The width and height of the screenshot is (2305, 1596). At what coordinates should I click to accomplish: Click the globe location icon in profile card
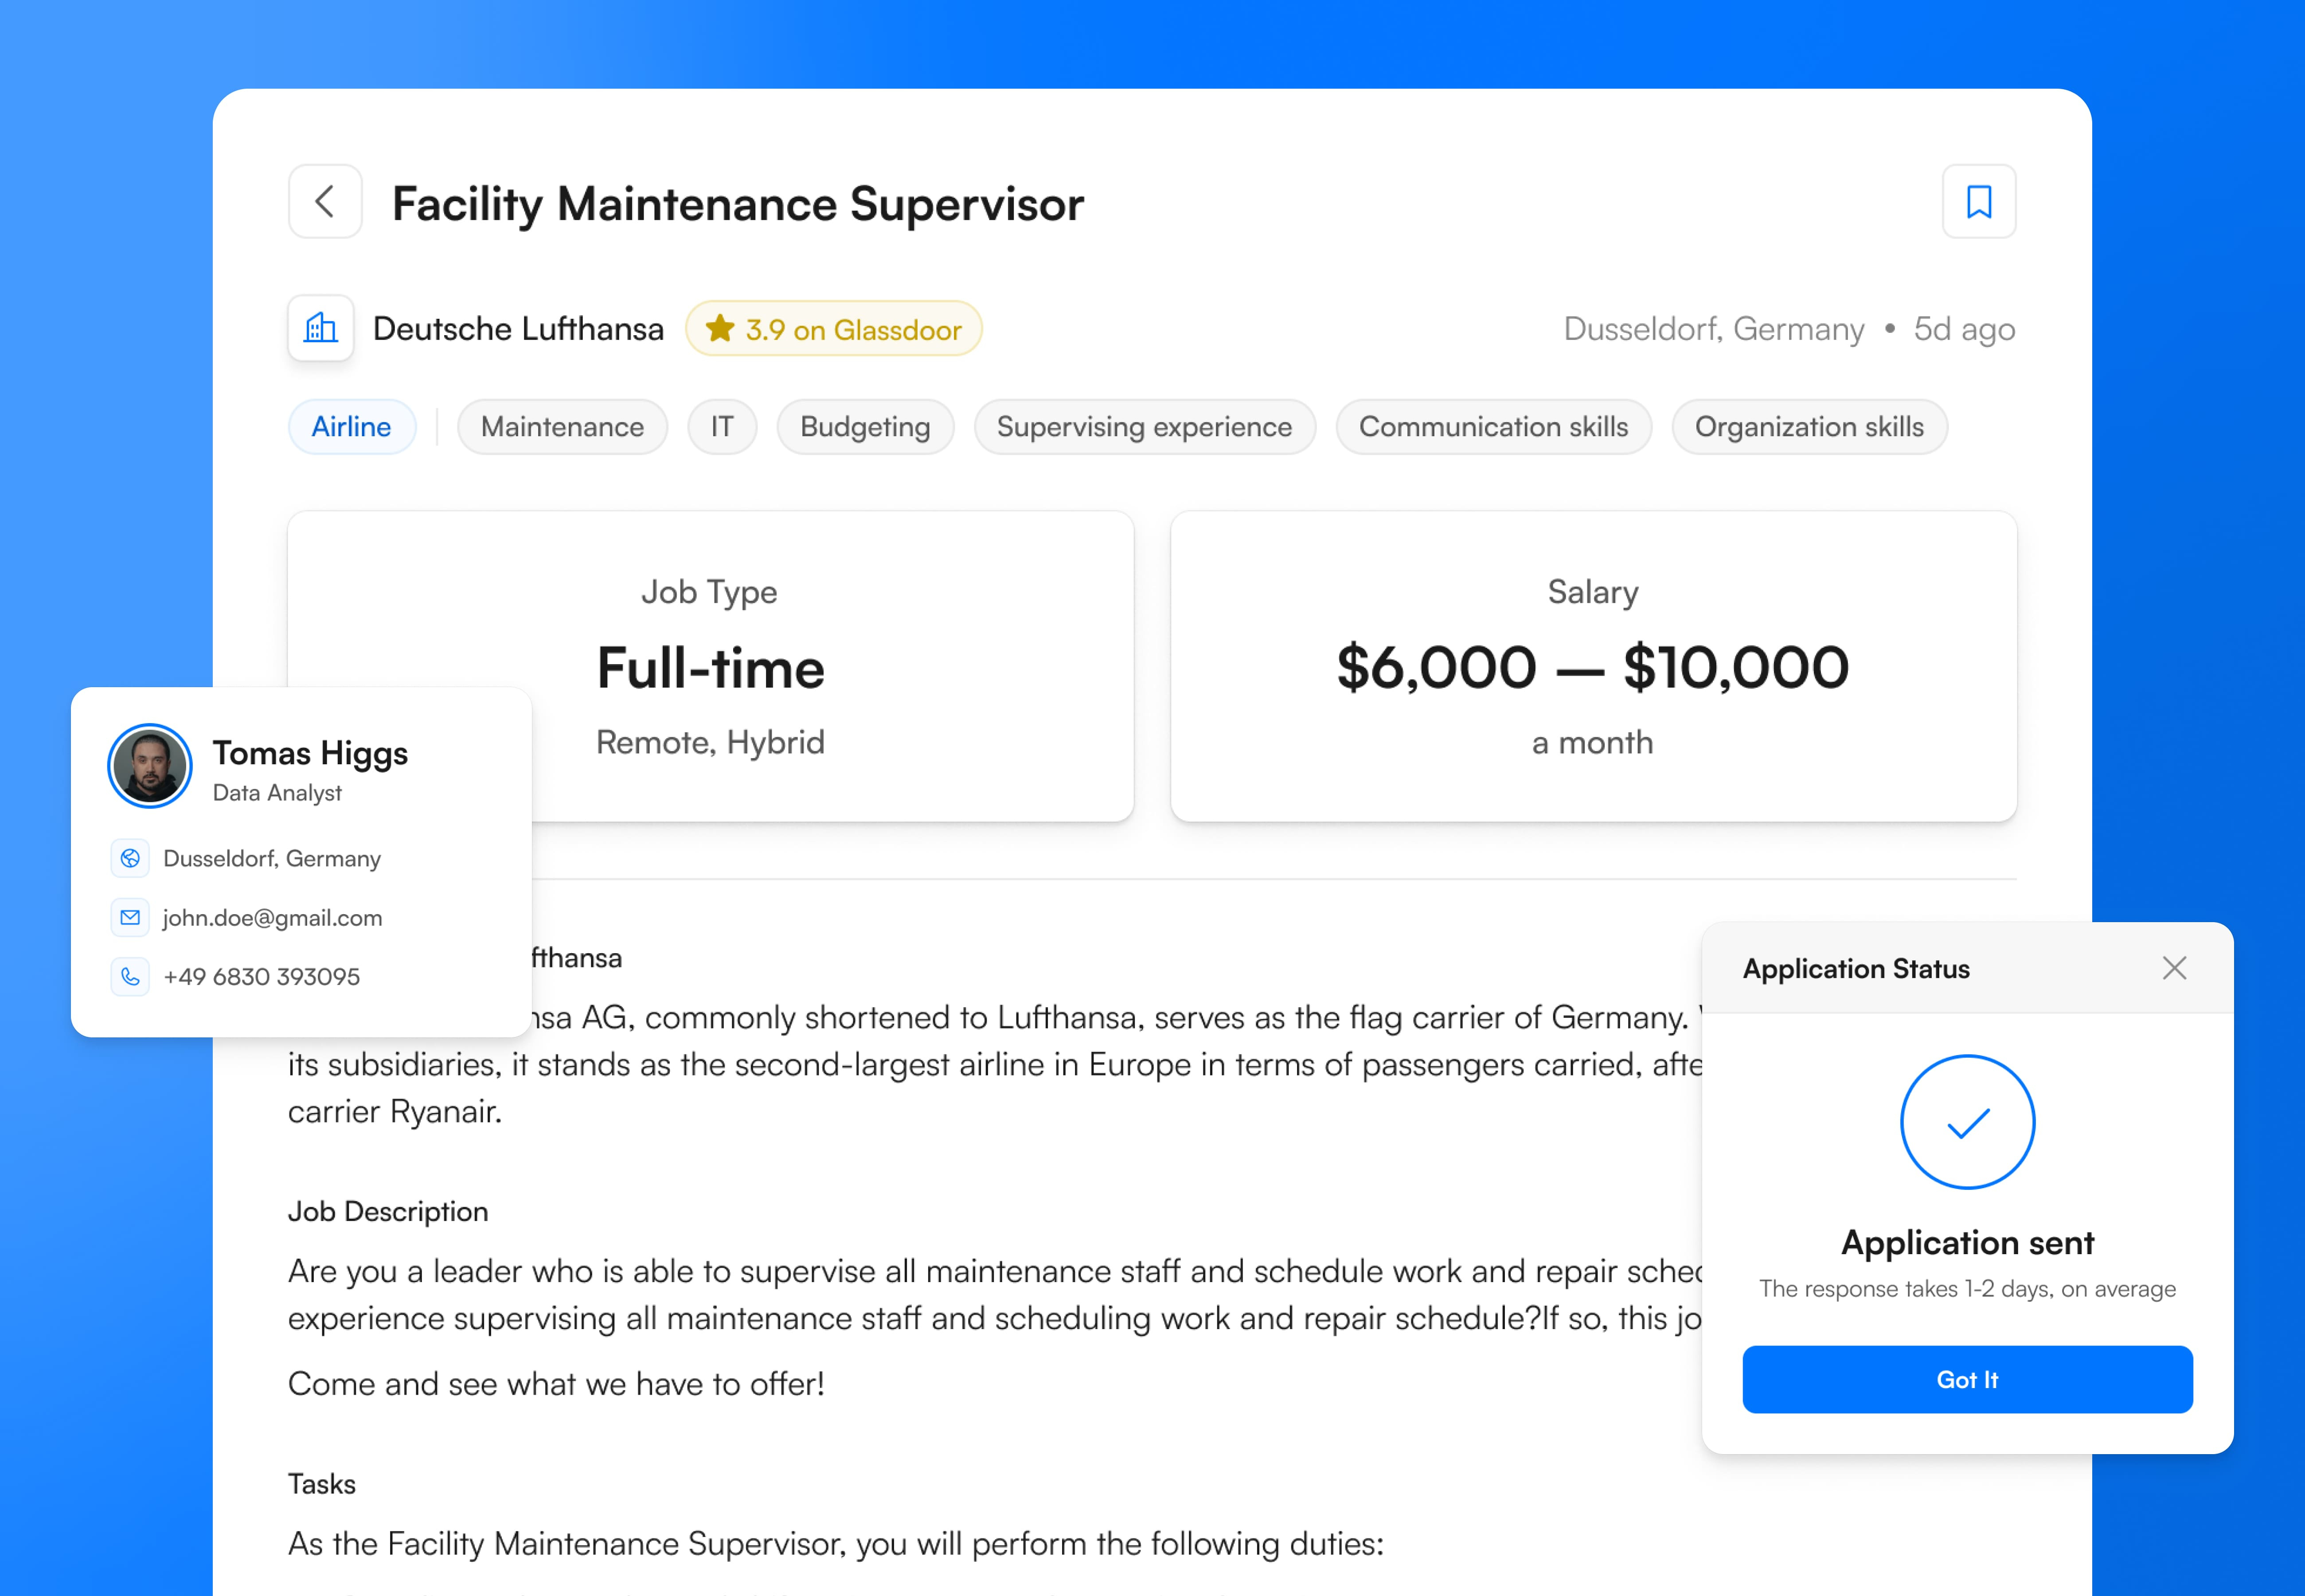click(x=130, y=858)
